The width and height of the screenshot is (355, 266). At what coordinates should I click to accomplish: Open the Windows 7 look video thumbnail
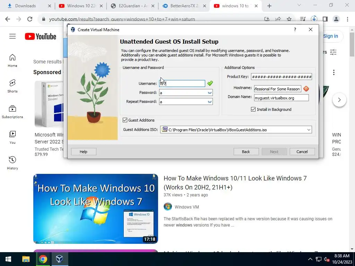tap(96, 209)
